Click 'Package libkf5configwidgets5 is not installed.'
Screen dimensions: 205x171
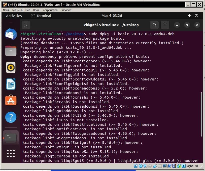pyautogui.click(x=77, y=84)
